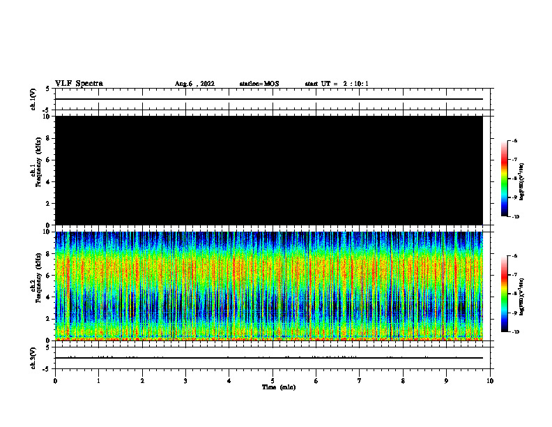Click "-6" on the ch.2 color bar scale
The width and height of the screenshot is (552, 427).
(x=514, y=256)
